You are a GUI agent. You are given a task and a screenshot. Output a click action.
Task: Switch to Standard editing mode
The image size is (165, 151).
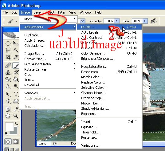click(8, 142)
